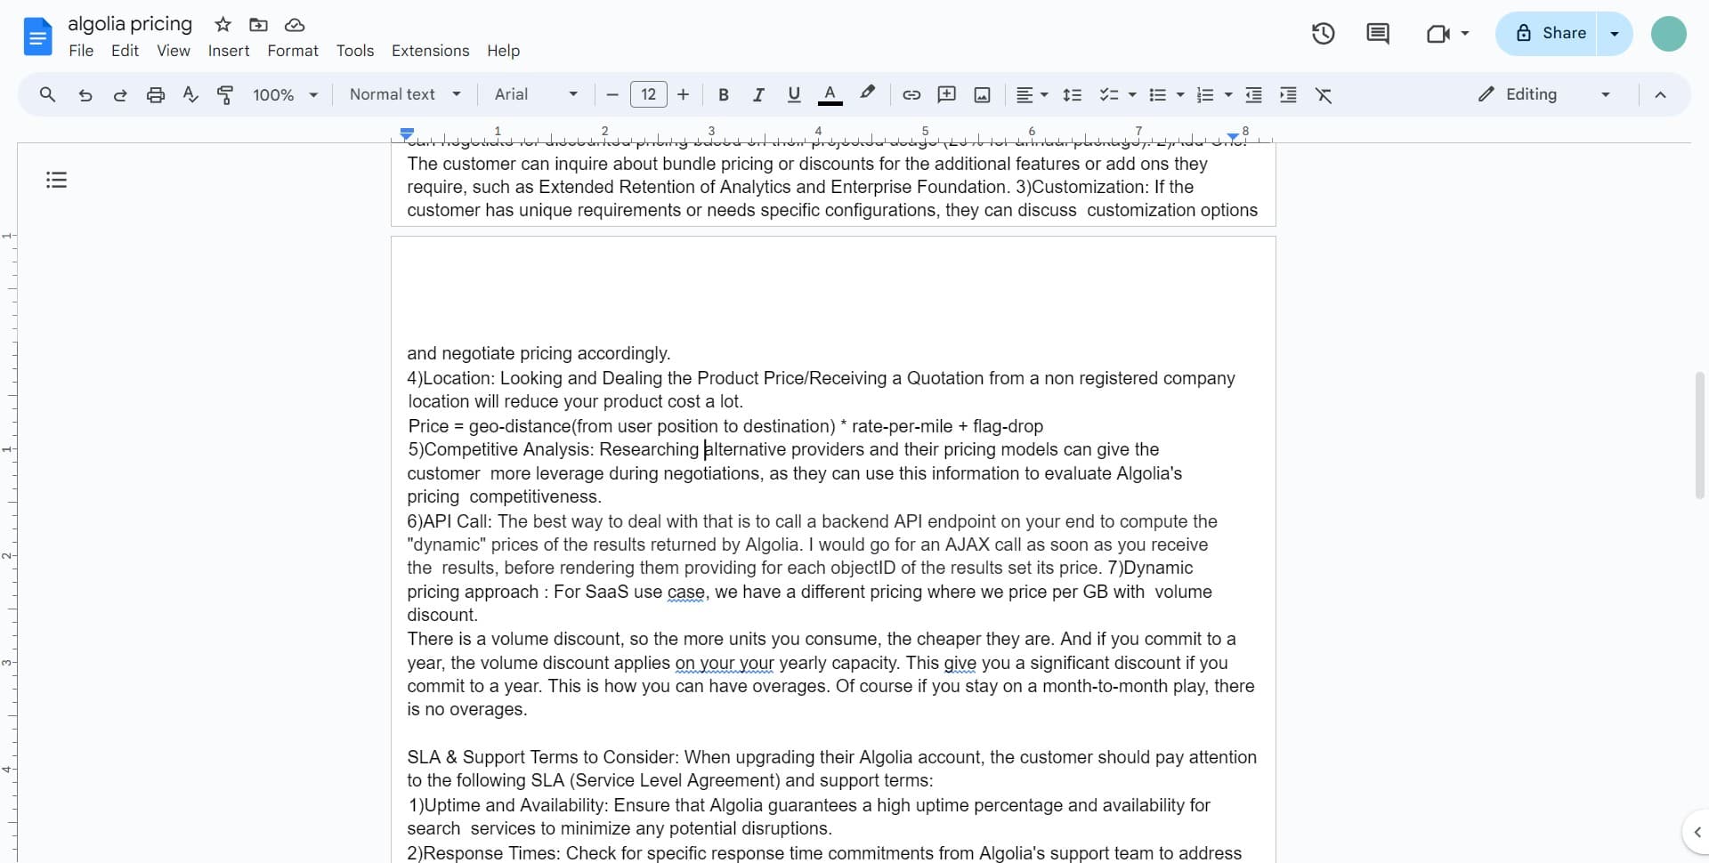
Task: Select the paint format tool
Action: 225,95
